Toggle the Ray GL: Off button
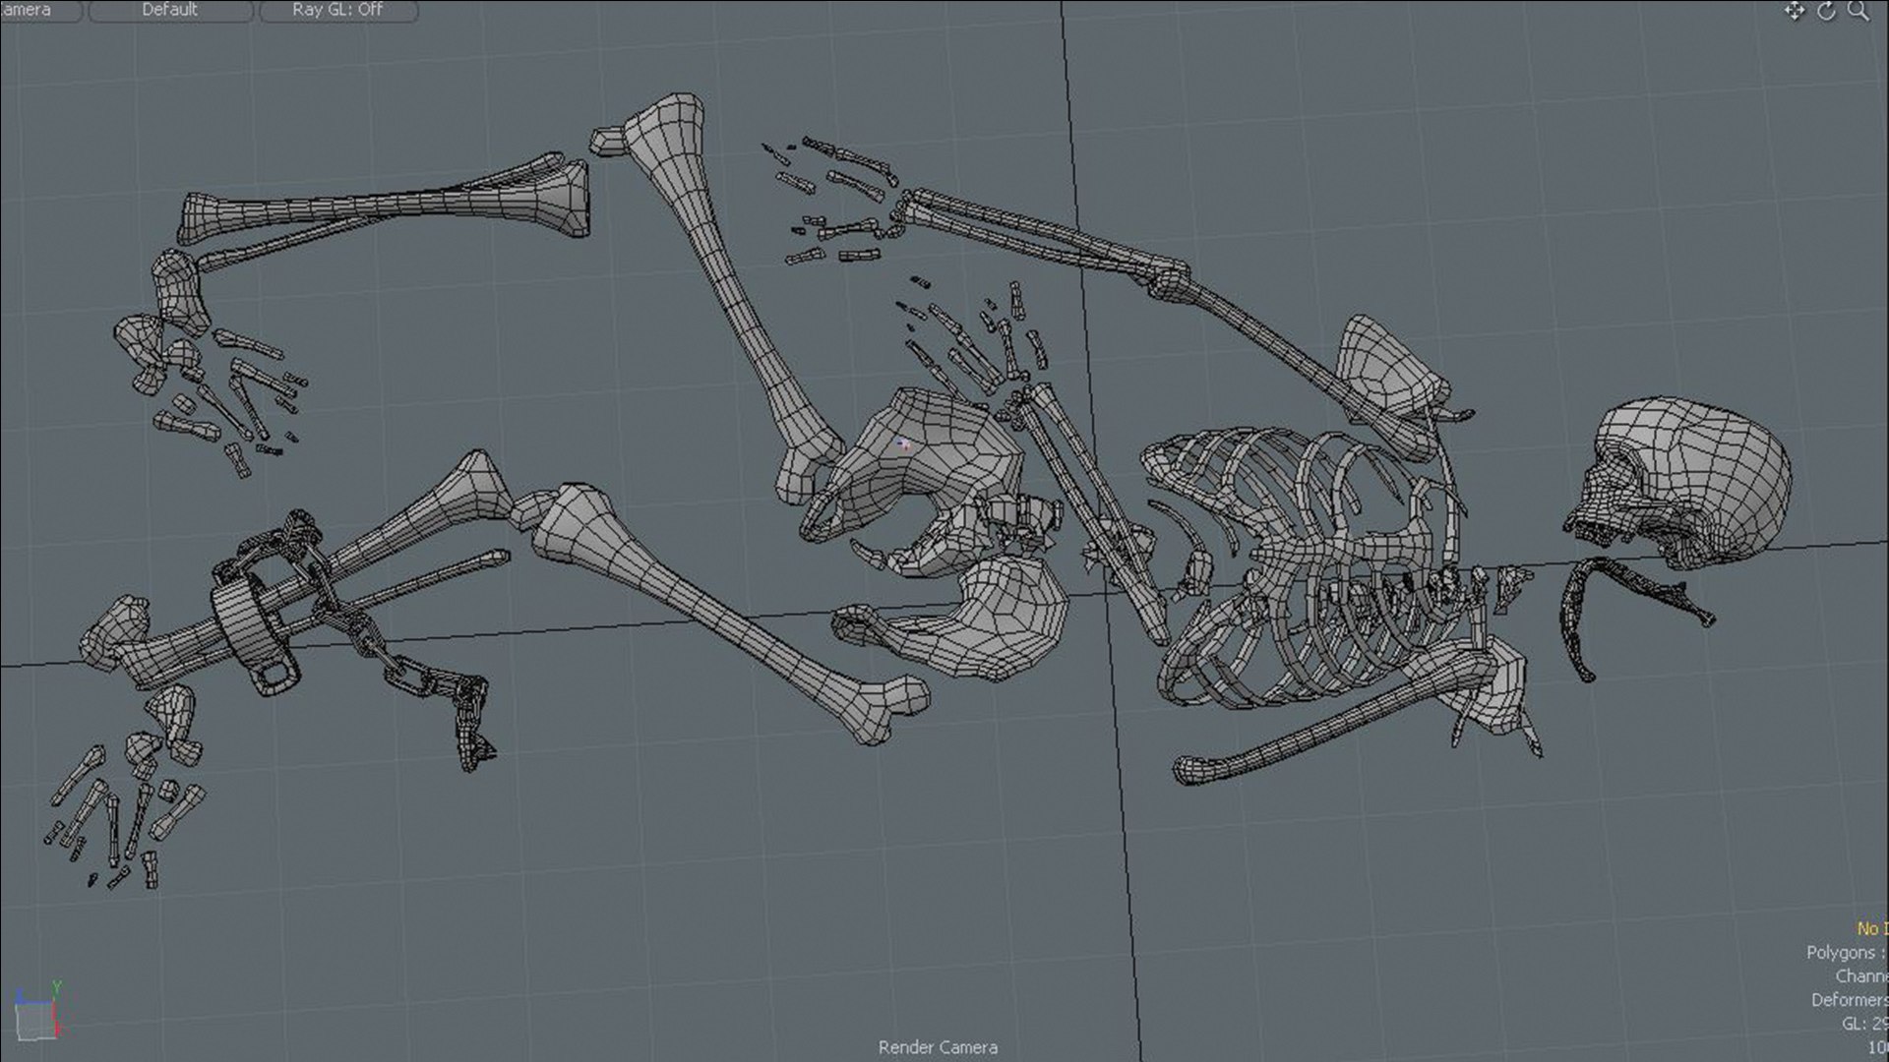The height and width of the screenshot is (1062, 1889). [338, 10]
